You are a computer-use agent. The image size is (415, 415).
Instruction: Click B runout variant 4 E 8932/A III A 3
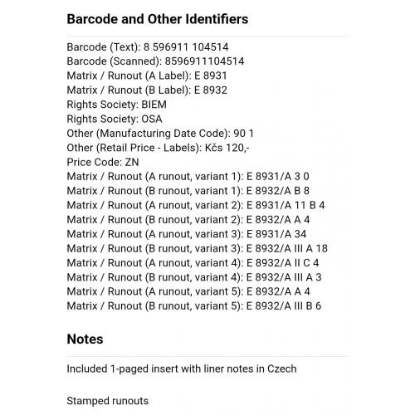coord(194,277)
